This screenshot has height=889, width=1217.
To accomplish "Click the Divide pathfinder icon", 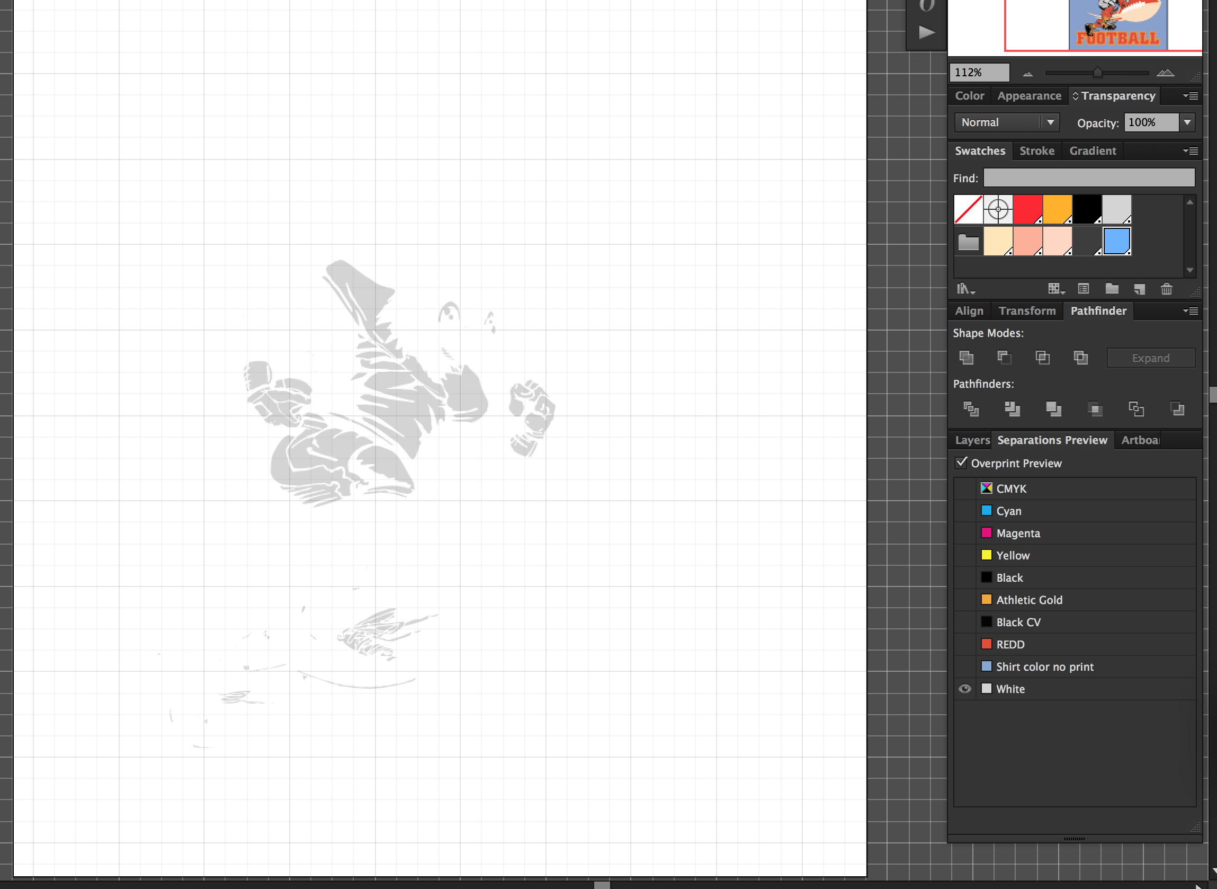I will coord(971,409).
